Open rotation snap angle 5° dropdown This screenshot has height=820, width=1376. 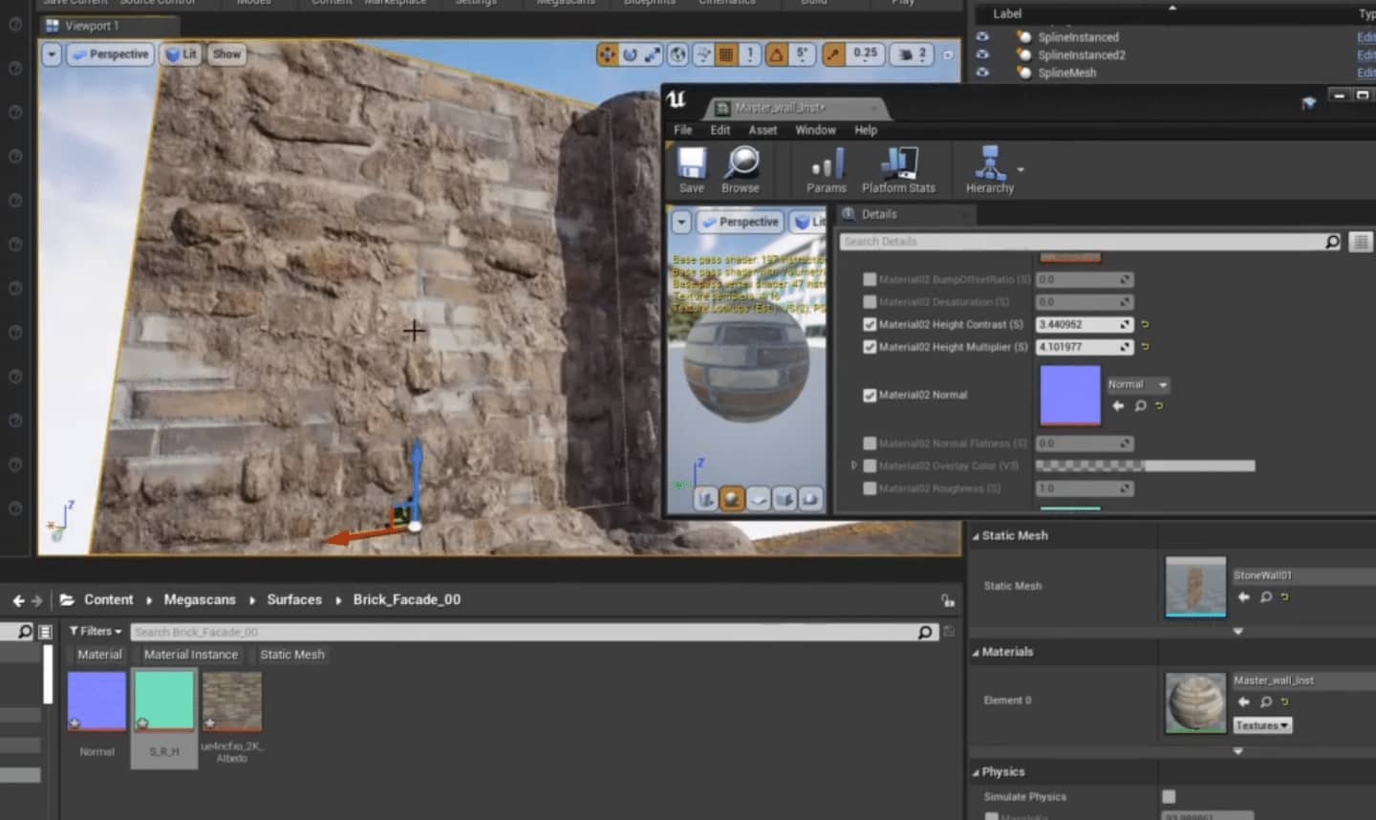point(803,54)
